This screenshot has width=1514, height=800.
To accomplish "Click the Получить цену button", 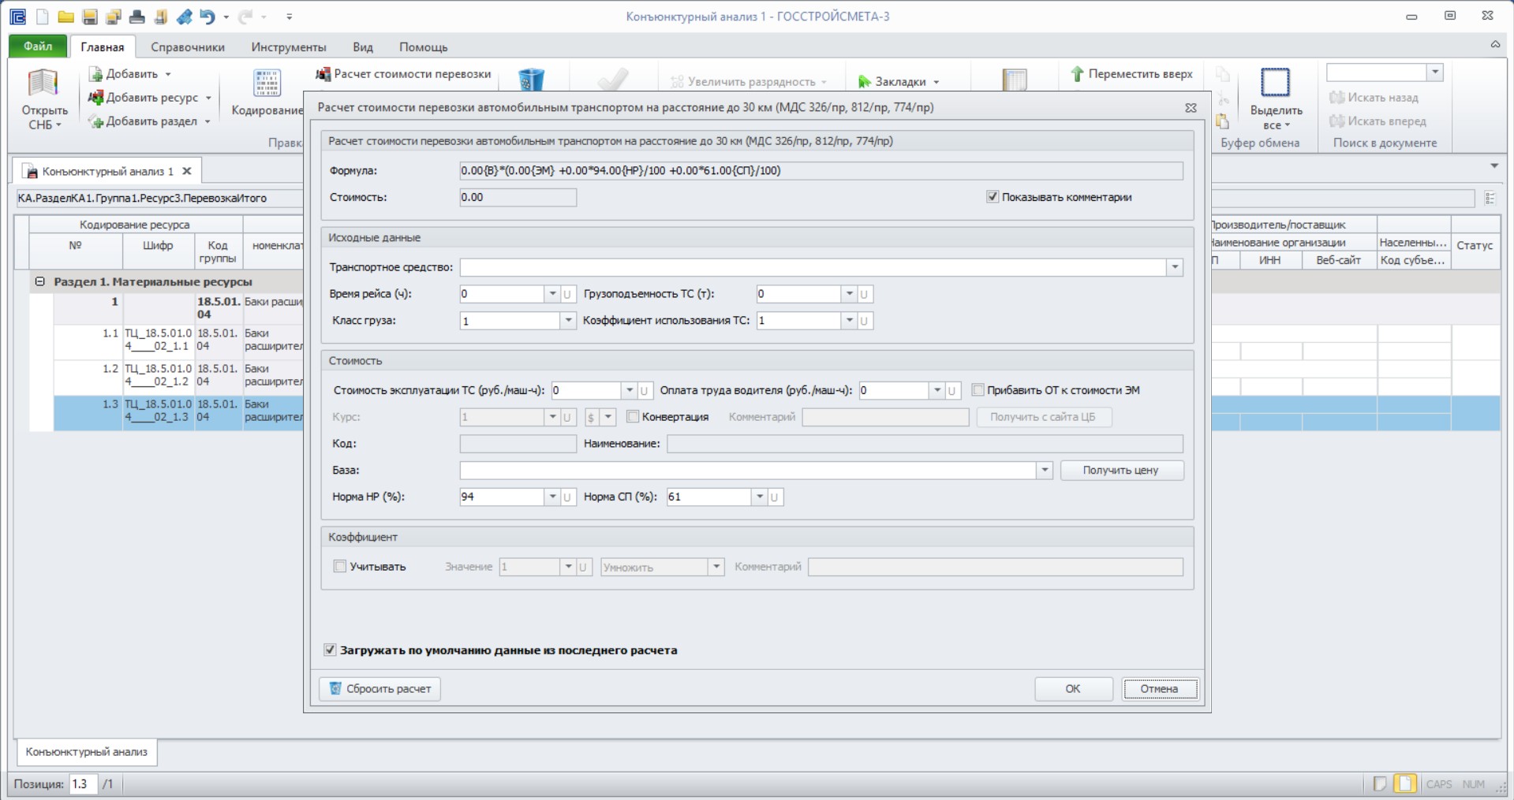I will tap(1121, 471).
